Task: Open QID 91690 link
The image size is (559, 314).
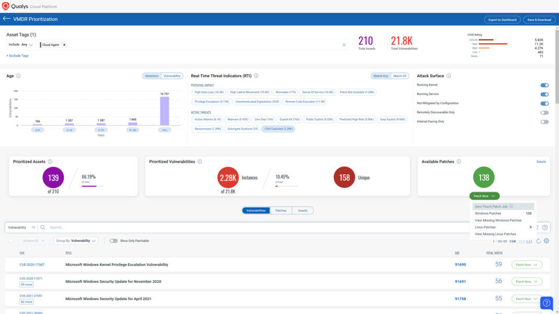Action: [x=460, y=265]
